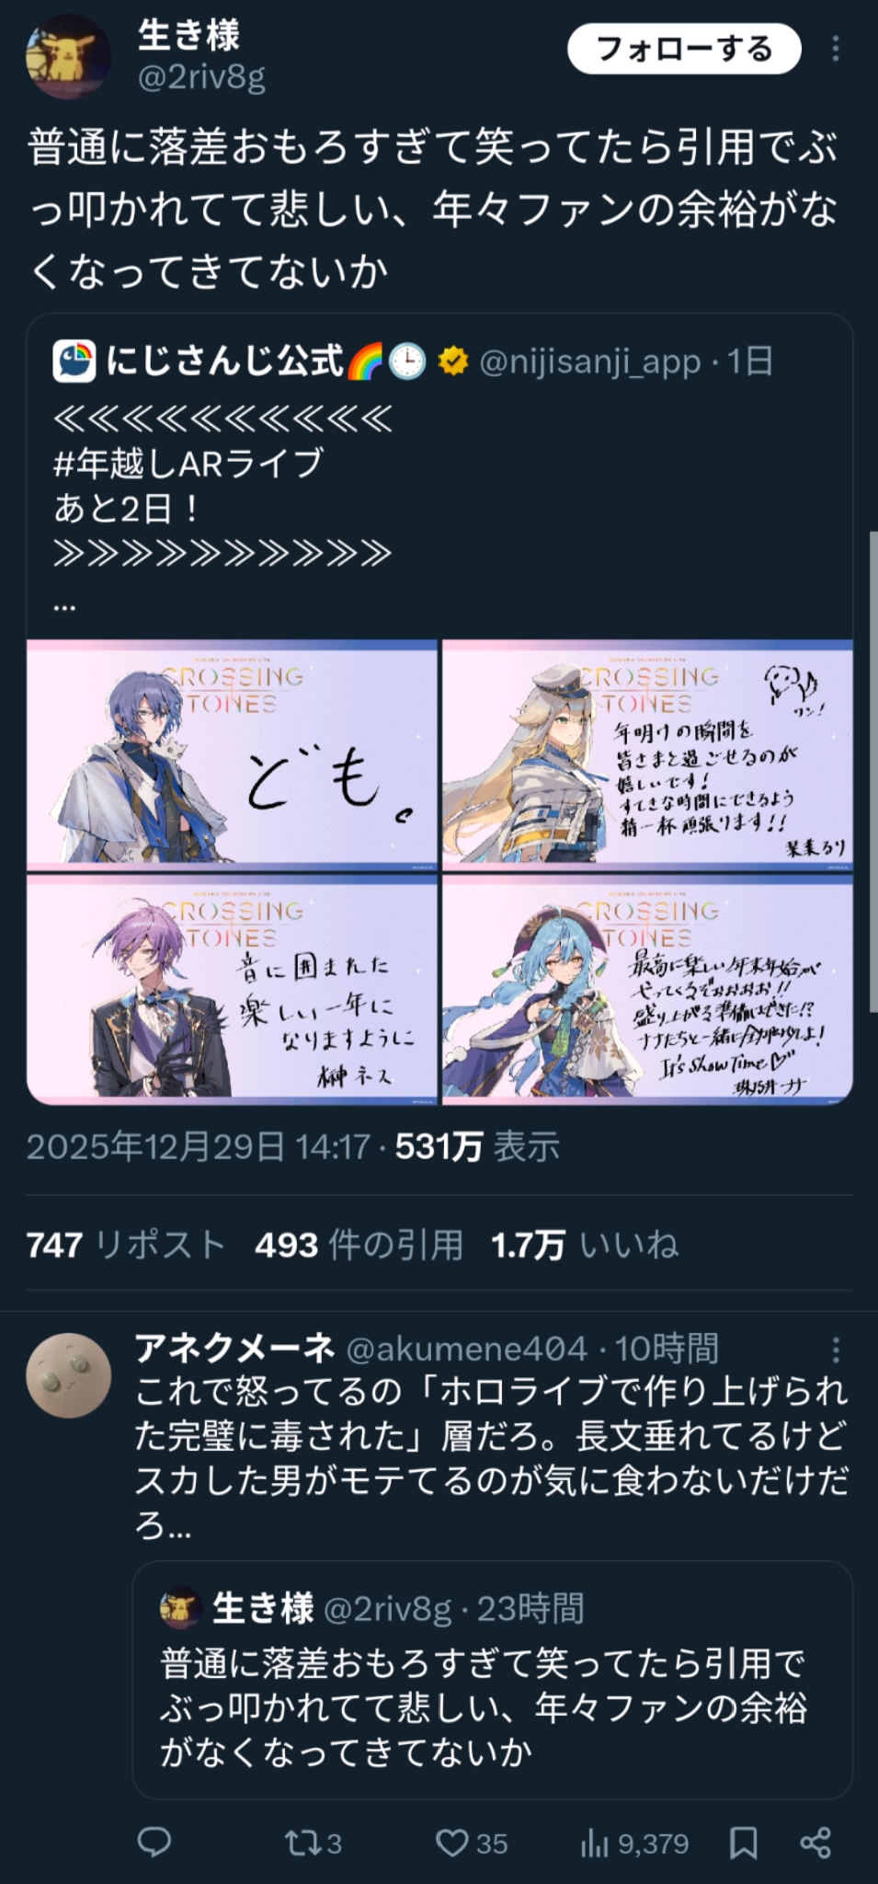This screenshot has height=1884, width=878.
Task: Follow the account with フォローする button
Action: [684, 49]
